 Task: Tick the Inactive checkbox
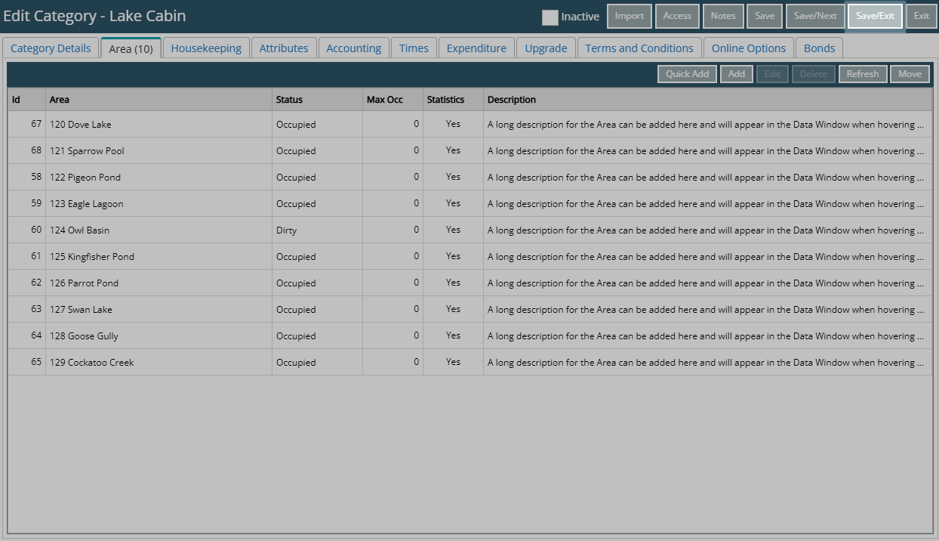point(550,17)
